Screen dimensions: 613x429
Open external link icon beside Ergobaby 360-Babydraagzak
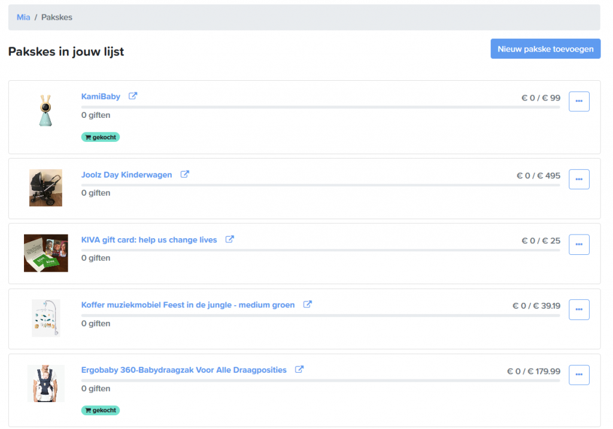pos(299,369)
